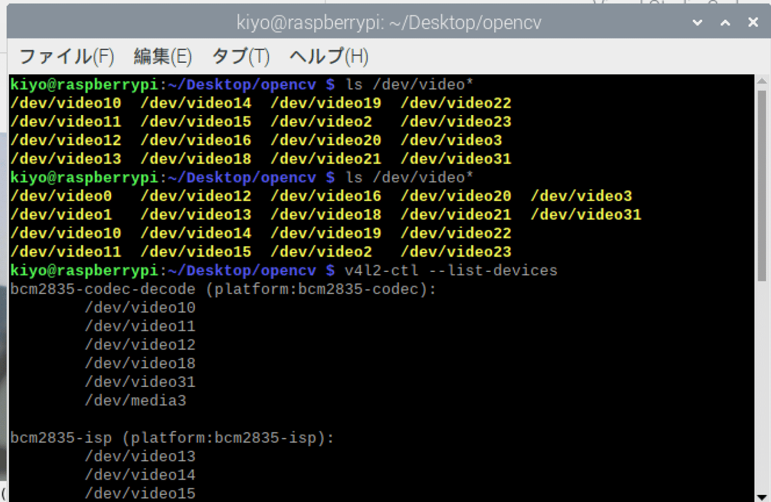This screenshot has width=771, height=502.
Task: Click the window title kiyo@raspberrypi: ~/Desktop/opencv
Action: tap(389, 23)
